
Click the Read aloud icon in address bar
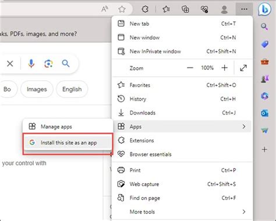(x=105, y=9)
